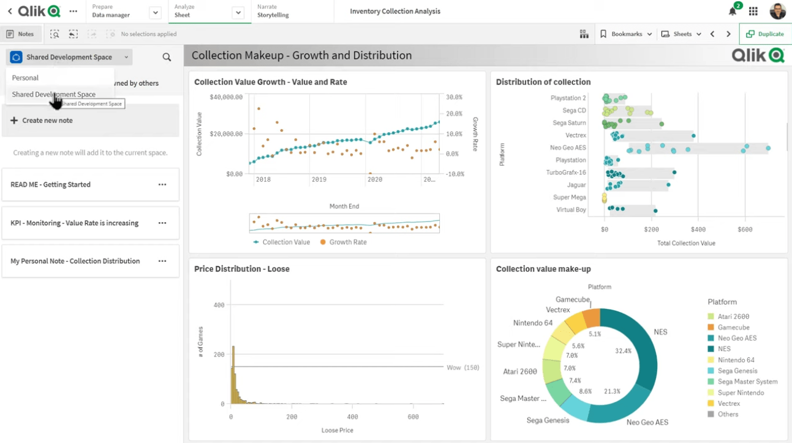Select the Jaguar platform label
The image size is (792, 443).
[576, 185]
